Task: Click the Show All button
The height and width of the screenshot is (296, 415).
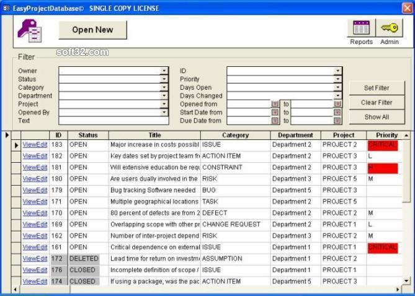Action: click(x=377, y=117)
